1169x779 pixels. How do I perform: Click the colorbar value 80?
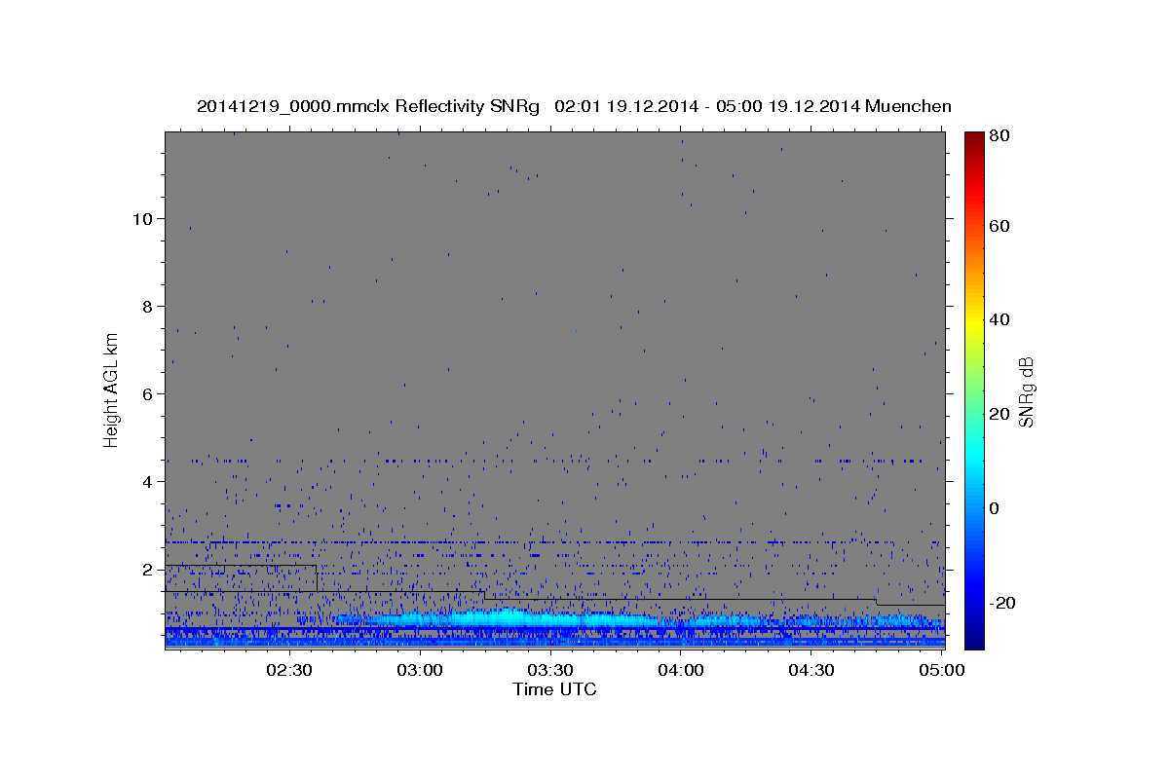pyautogui.click(x=1001, y=137)
